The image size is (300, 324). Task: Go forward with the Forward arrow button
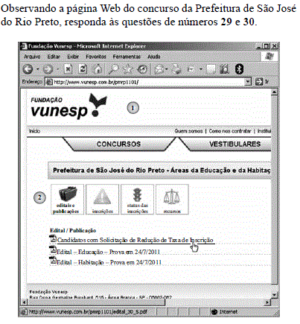coord(48,69)
